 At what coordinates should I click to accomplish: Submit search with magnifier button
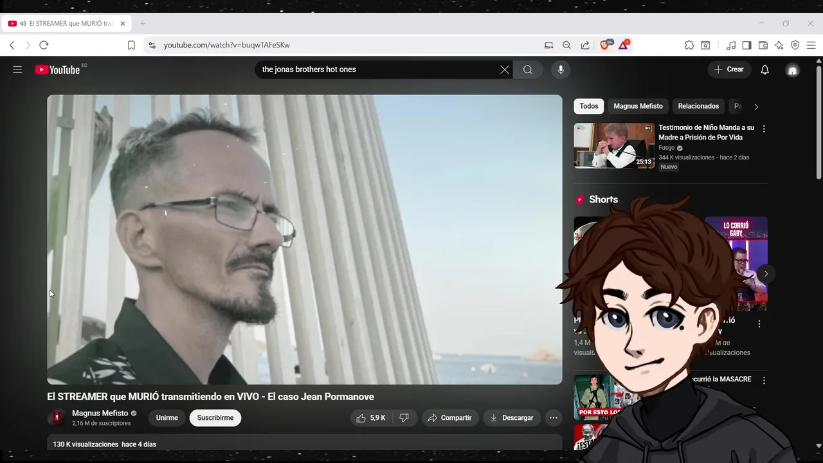(528, 69)
